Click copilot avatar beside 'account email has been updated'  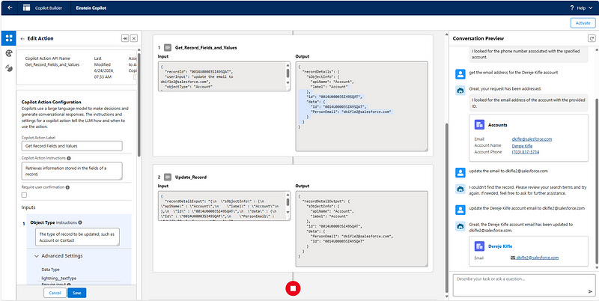pyautogui.click(x=460, y=226)
